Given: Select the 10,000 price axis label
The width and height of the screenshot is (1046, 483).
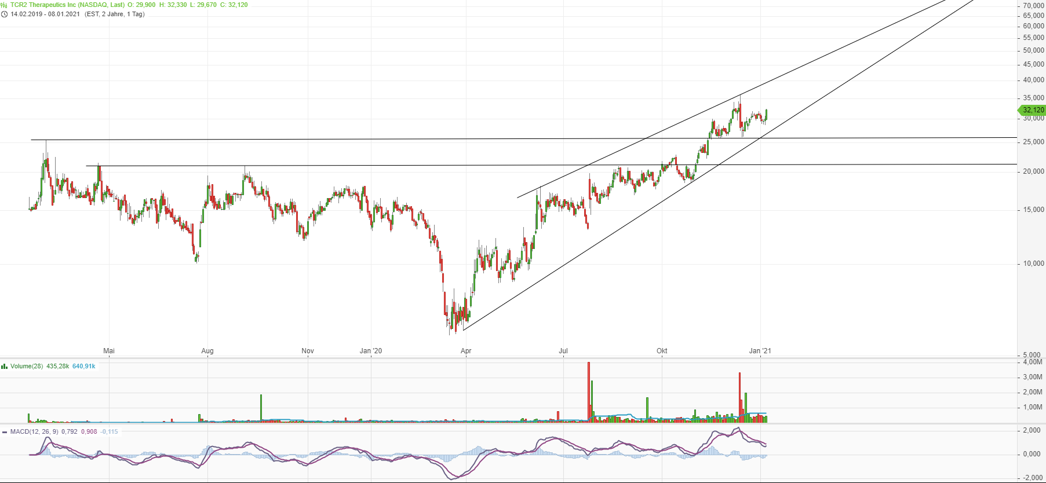Looking at the screenshot, I should (1033, 264).
